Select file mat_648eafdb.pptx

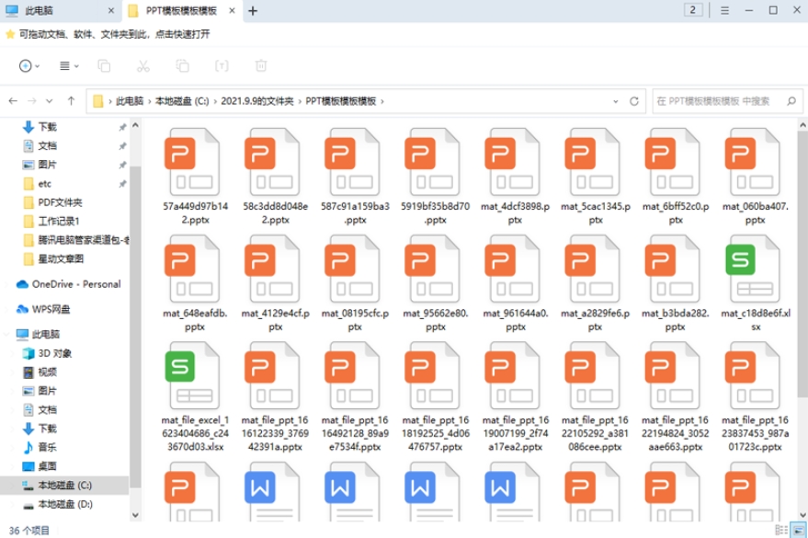coord(195,283)
